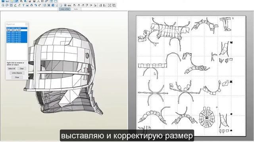Screen dimensions: 254x142
Task: Select the Input Text tool (T icon)
Action: (x=23, y=5)
